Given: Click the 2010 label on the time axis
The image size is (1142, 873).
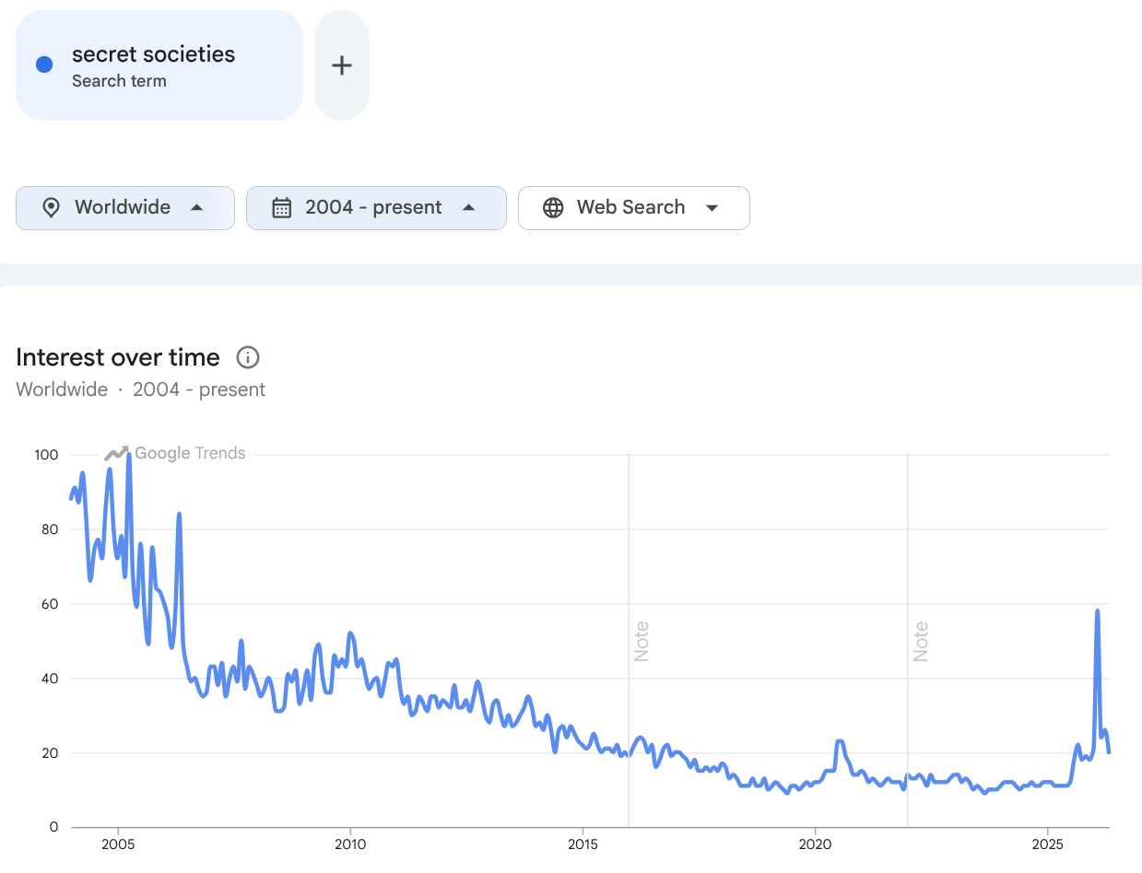Looking at the screenshot, I should pos(350,844).
